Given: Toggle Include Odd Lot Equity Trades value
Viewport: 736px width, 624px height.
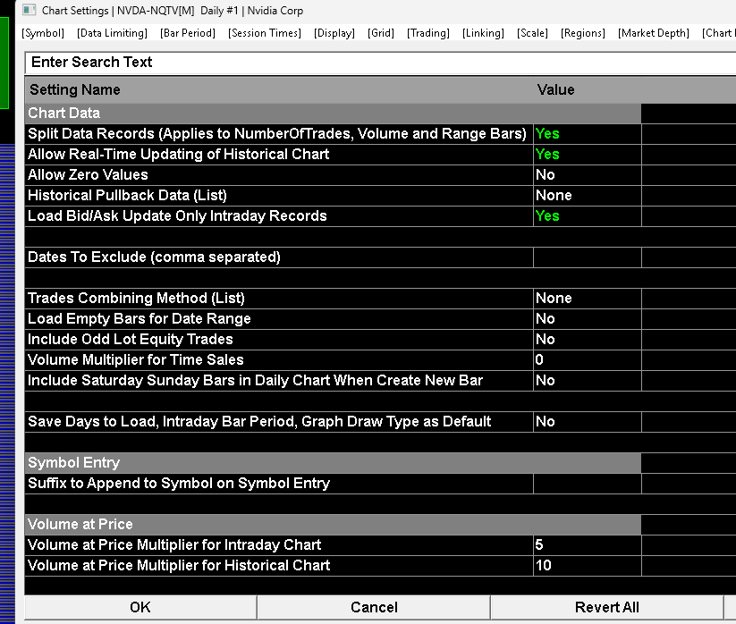Looking at the screenshot, I should (588, 339).
